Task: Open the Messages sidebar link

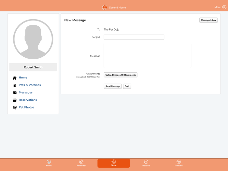Action: (26, 92)
